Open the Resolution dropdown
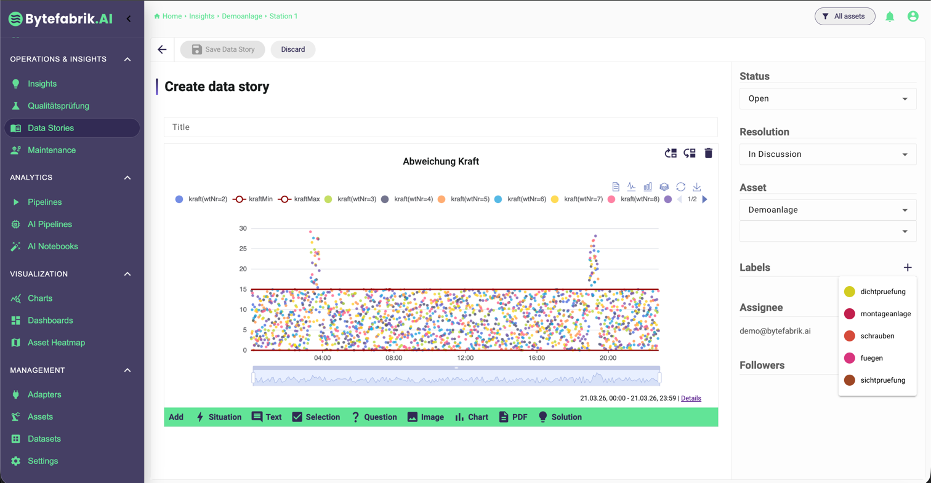Viewport: 931px width, 483px height. pos(828,154)
